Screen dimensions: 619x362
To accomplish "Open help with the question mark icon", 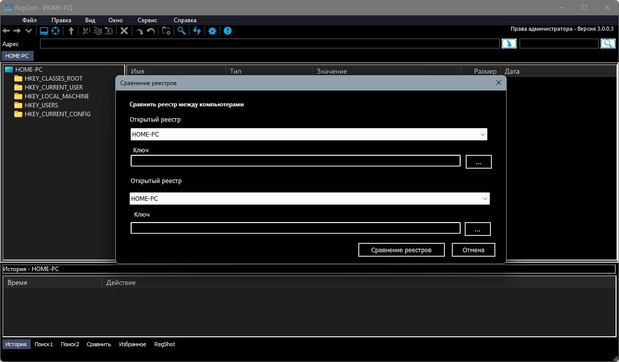I will pos(228,31).
